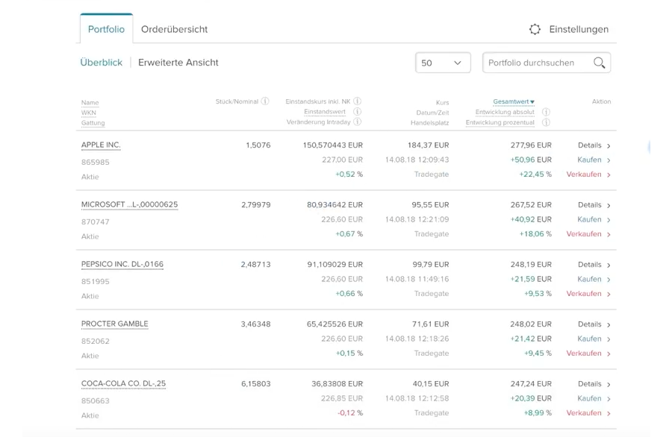This screenshot has width=672, height=437.
Task: Open PROCTER GAMBLE stock link
Action: (x=114, y=324)
